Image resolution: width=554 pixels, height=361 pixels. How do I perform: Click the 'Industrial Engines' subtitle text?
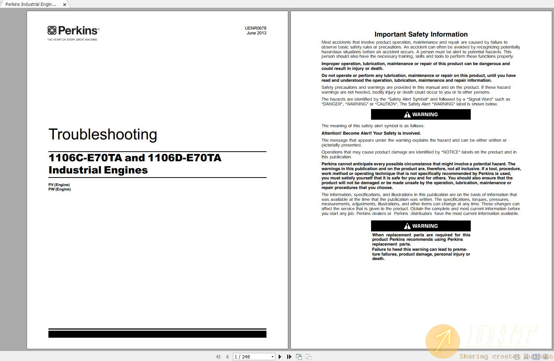98,170
